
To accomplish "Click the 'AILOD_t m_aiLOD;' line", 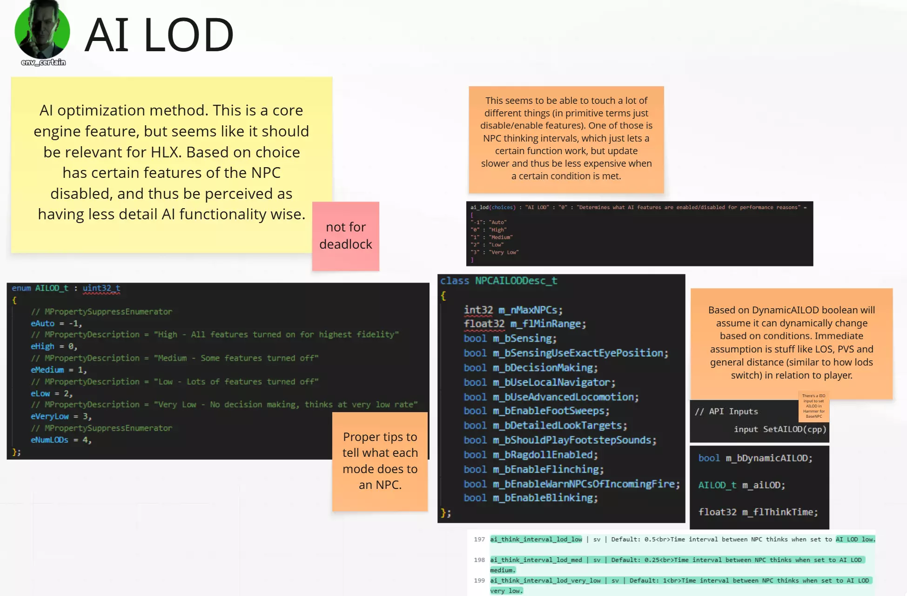I will [x=742, y=485].
